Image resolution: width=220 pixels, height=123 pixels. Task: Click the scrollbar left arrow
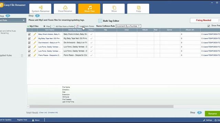point(28,106)
